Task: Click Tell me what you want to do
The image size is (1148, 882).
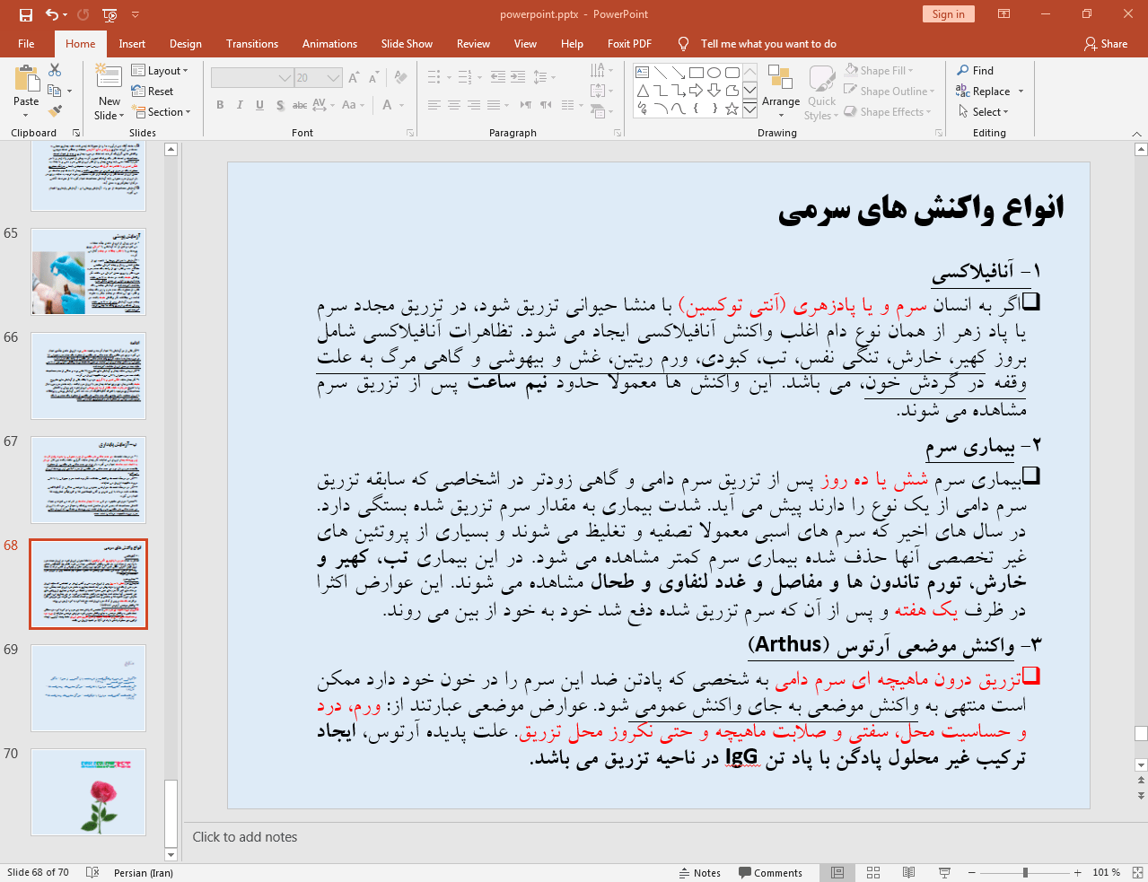Action: pyautogui.click(x=768, y=44)
